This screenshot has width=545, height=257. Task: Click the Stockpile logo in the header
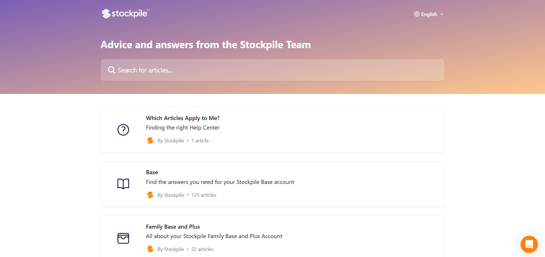coord(126,13)
